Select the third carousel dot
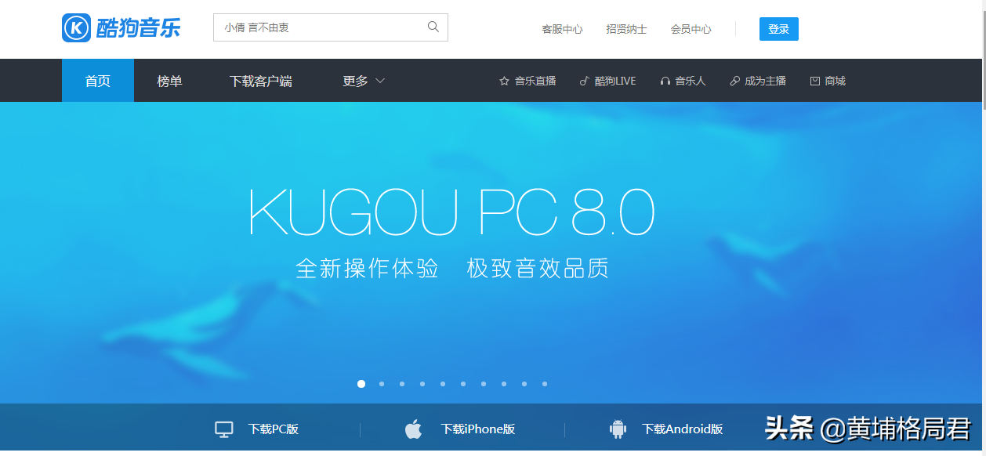This screenshot has height=456, width=986. click(402, 384)
